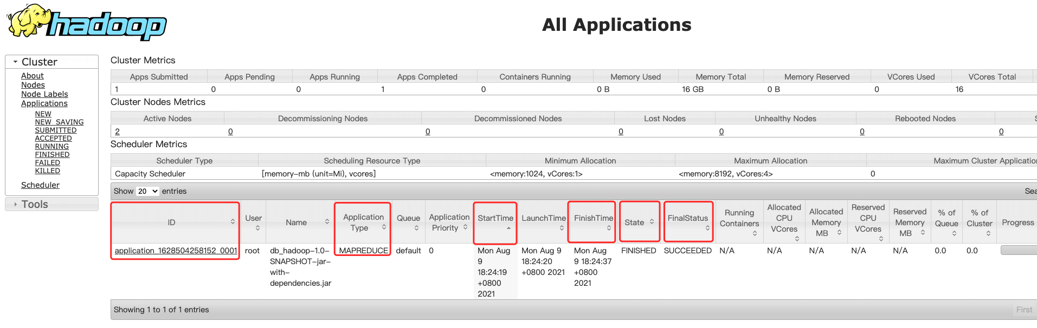Click the application progress bar

[1019, 250]
